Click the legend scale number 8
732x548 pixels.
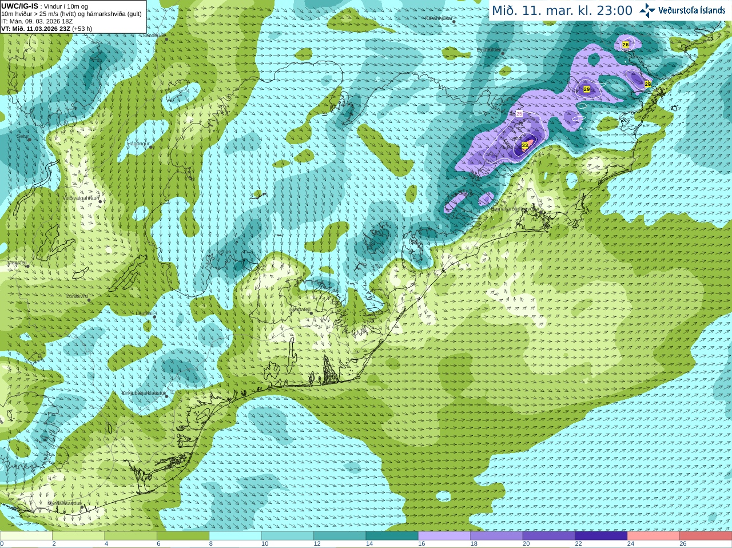coord(211,544)
